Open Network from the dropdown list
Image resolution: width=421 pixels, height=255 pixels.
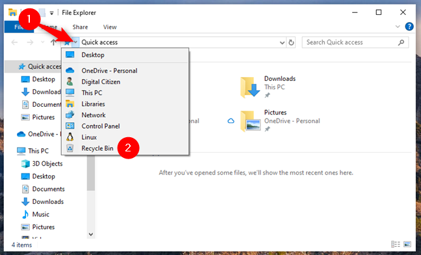[x=125, y=115]
